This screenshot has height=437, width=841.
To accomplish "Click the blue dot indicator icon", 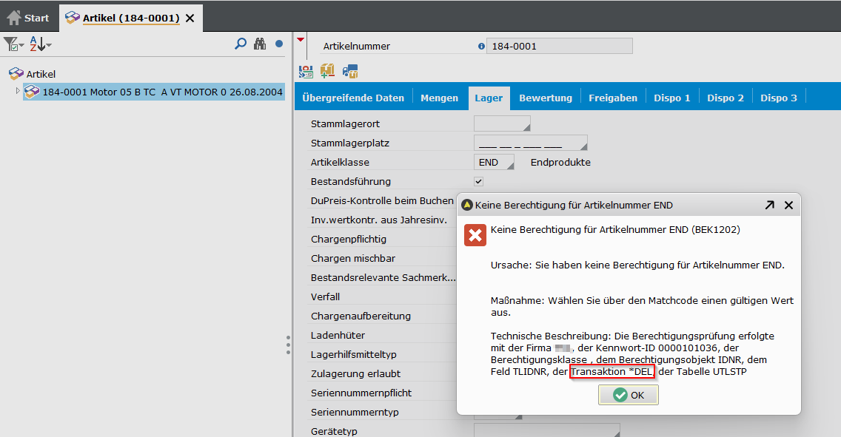I will point(279,44).
